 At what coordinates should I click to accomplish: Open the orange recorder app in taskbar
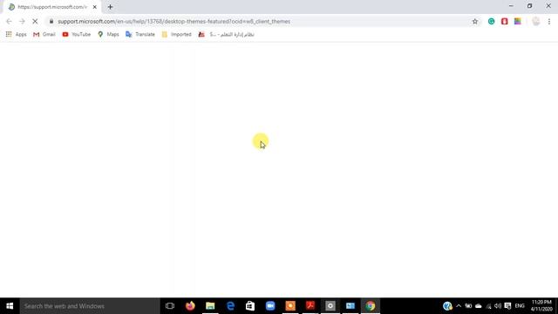click(x=290, y=306)
